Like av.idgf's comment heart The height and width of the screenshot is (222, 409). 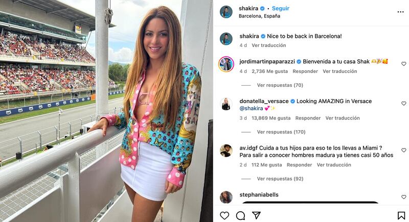[x=404, y=150]
